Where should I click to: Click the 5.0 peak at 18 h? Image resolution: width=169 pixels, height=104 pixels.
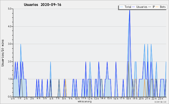click(x=130, y=10)
